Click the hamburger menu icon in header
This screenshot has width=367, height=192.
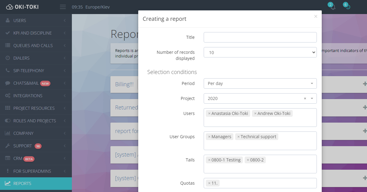click(x=63, y=7)
